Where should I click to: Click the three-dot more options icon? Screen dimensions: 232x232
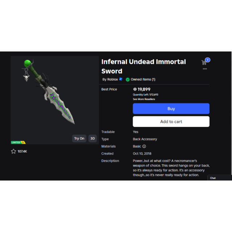point(205,69)
